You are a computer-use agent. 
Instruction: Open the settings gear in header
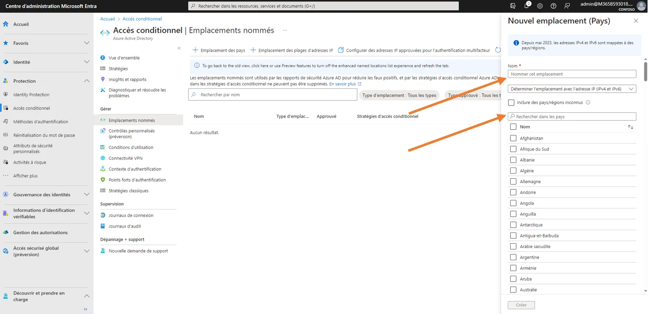(540, 6)
